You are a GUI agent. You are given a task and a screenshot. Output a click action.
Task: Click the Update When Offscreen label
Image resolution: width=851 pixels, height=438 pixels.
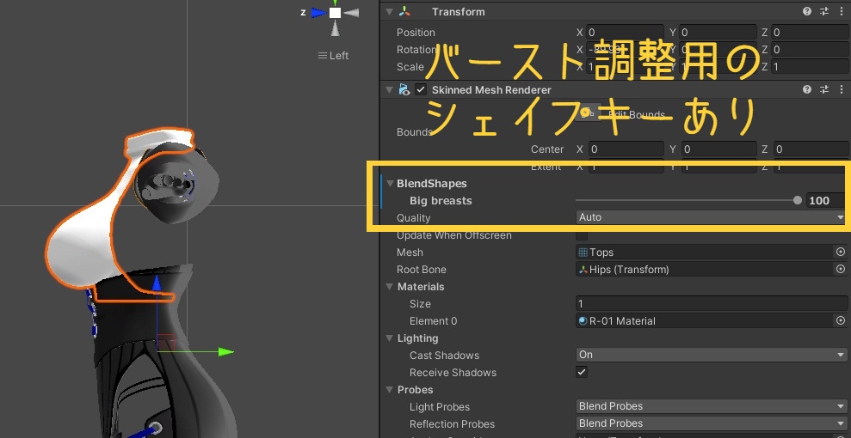454,235
